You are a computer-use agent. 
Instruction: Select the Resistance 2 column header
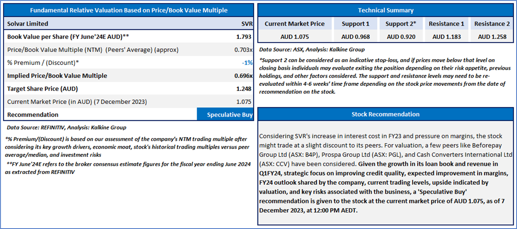pos(492,24)
